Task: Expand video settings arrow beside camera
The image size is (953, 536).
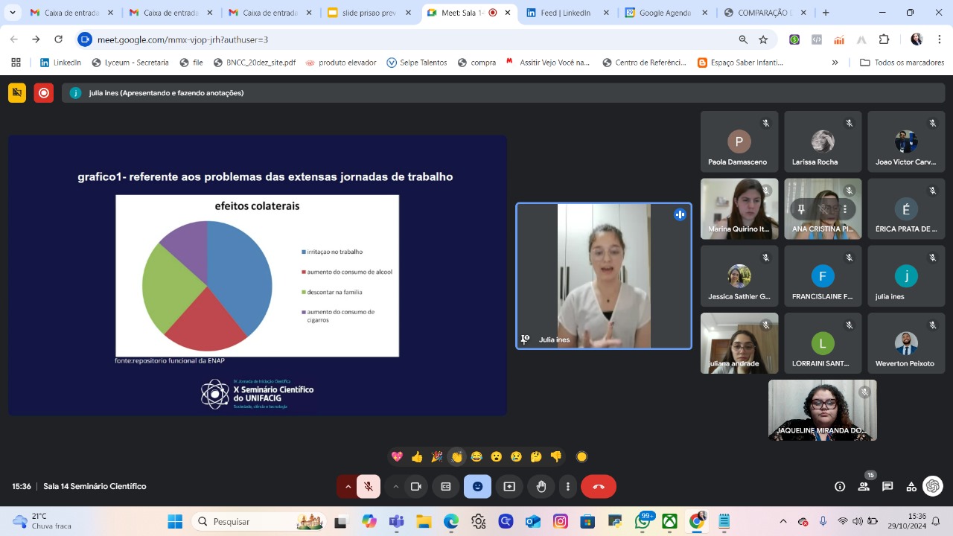Action: [x=395, y=486]
